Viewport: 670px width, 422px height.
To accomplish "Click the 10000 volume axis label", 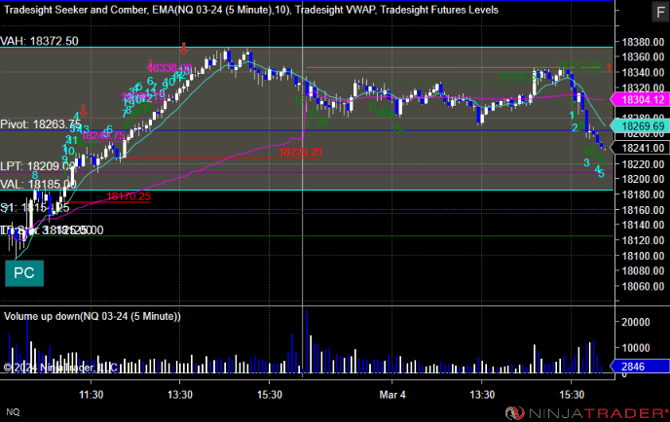I will 635,348.
